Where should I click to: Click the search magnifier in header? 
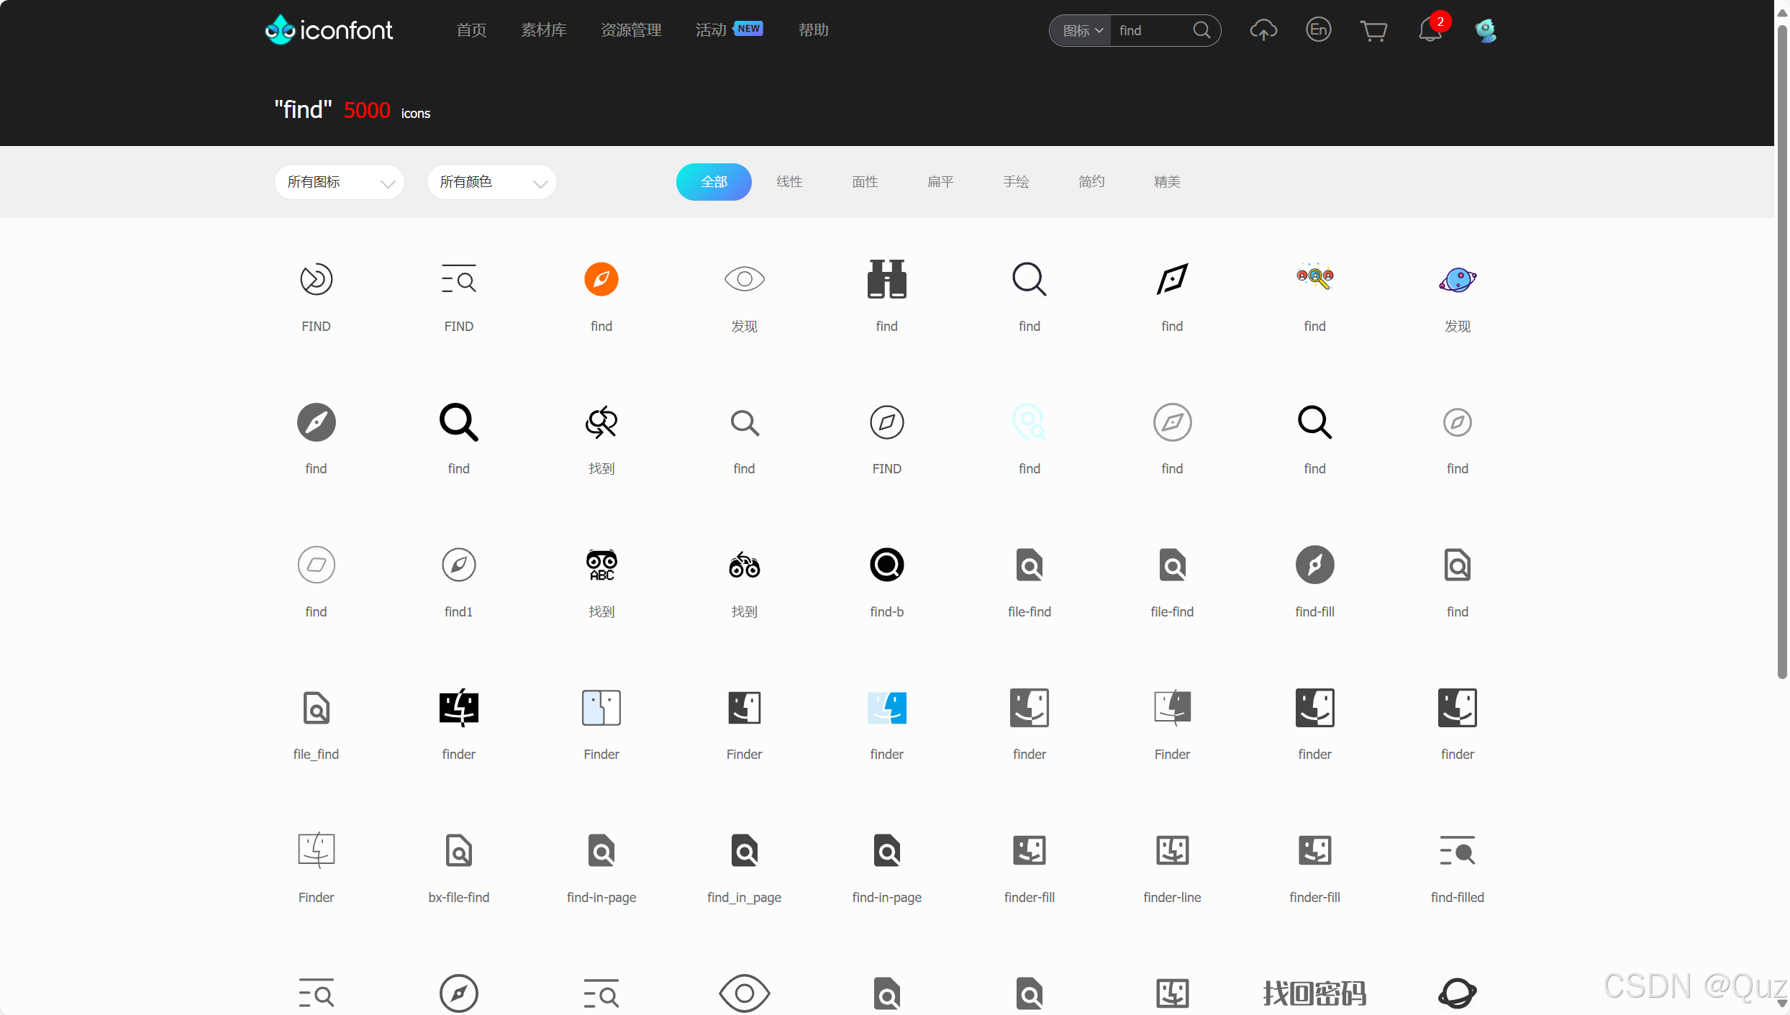[x=1201, y=30]
